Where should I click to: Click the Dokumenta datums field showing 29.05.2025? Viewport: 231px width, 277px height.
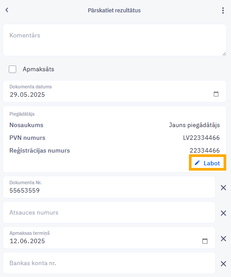(x=114, y=91)
